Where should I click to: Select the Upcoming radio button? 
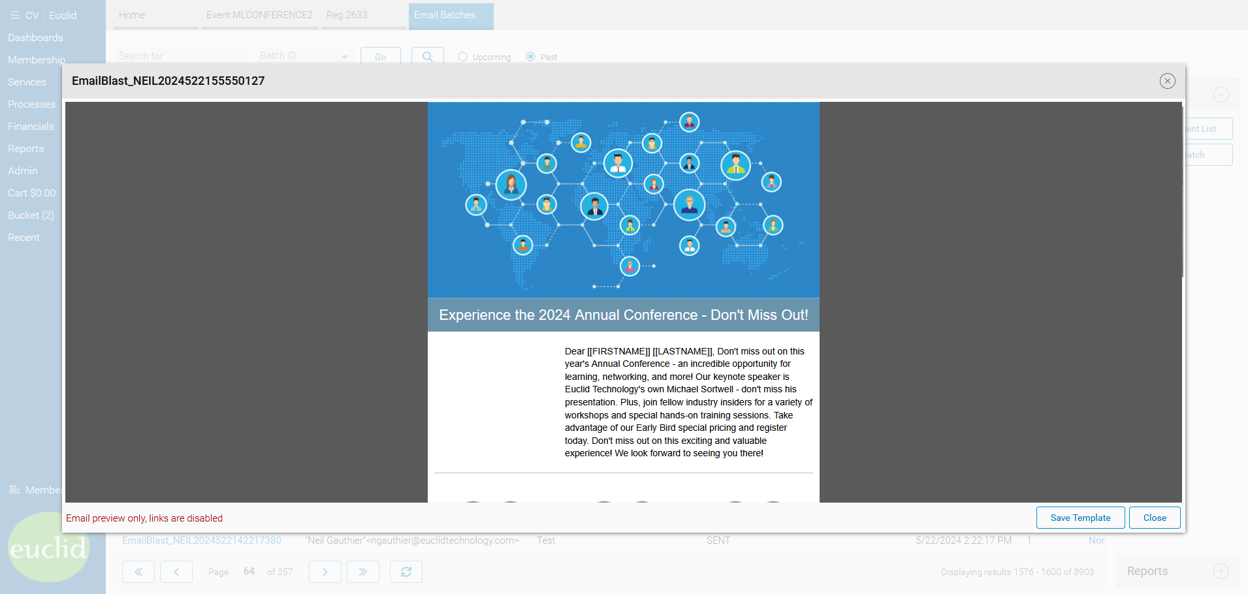click(x=462, y=57)
